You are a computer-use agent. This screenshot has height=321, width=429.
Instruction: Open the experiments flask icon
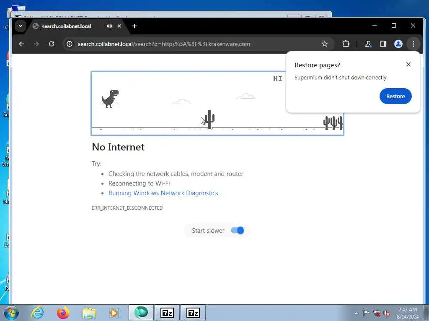(x=368, y=44)
